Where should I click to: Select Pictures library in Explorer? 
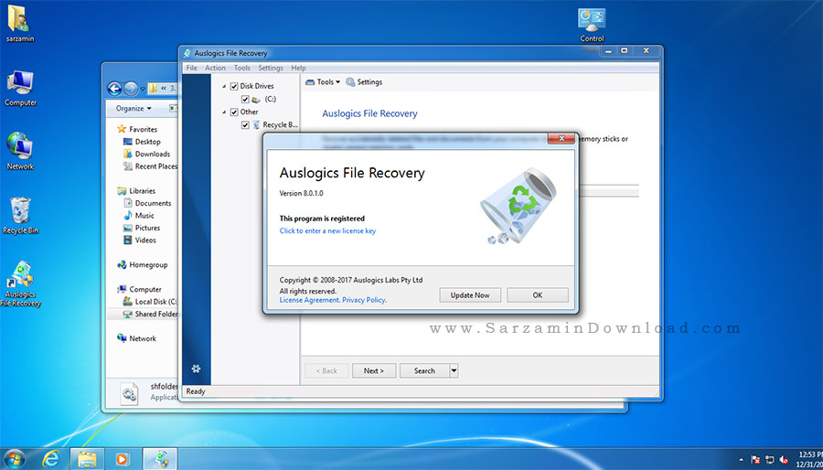[141, 229]
